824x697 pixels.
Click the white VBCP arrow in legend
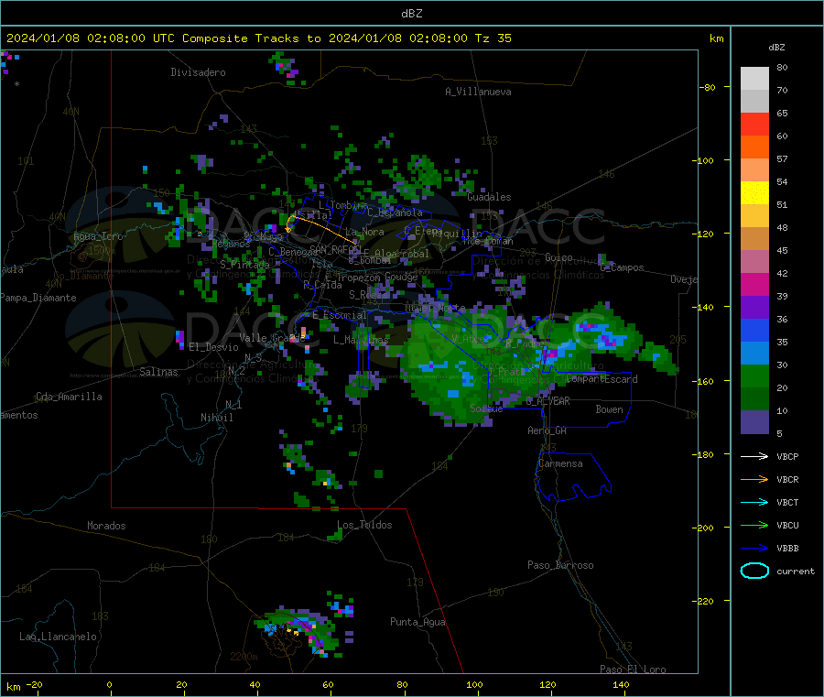[x=754, y=456]
